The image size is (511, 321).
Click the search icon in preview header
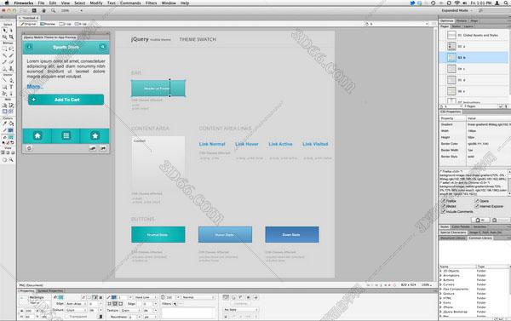pyautogui.click(x=103, y=47)
